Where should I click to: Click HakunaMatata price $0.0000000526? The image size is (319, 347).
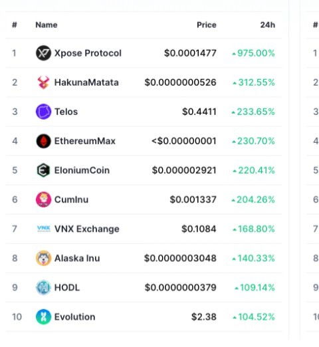click(x=180, y=82)
